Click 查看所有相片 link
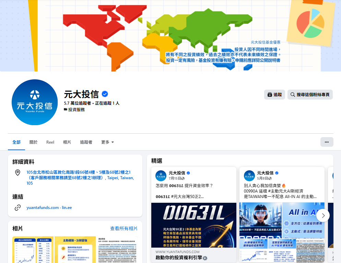 pos(124,228)
